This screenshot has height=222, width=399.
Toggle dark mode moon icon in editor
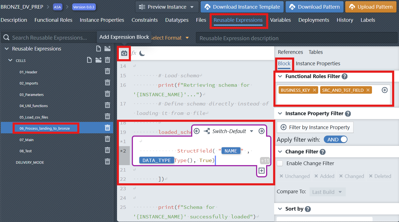click(x=142, y=53)
